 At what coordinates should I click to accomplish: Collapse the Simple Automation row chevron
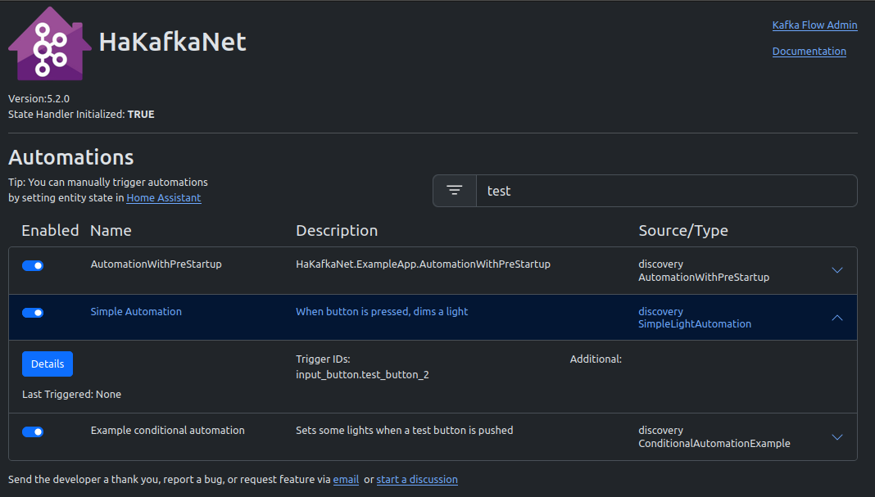point(837,318)
